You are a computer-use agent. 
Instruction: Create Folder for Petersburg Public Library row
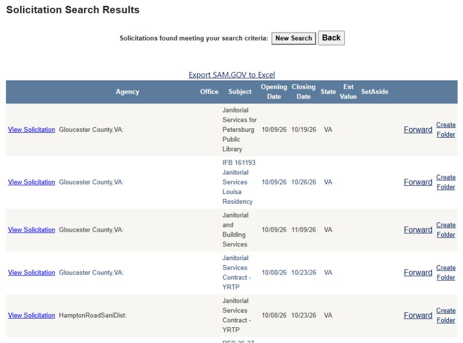coord(446,130)
